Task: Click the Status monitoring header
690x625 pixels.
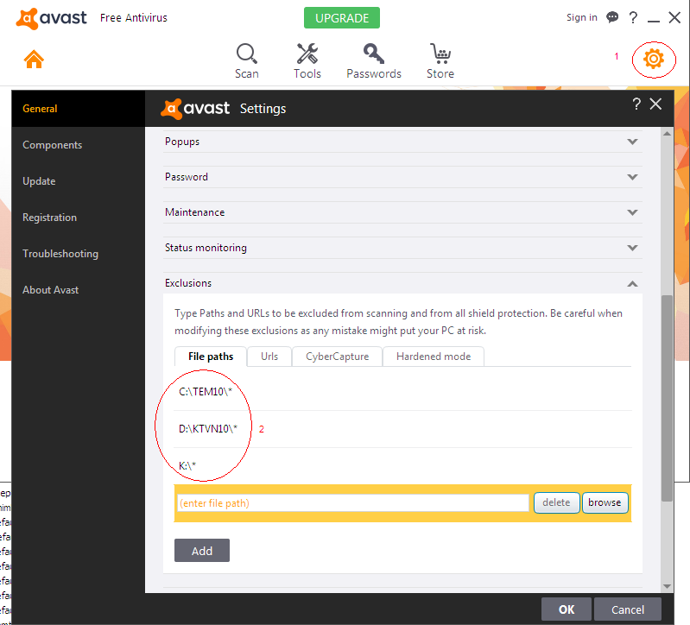Action: coord(402,248)
